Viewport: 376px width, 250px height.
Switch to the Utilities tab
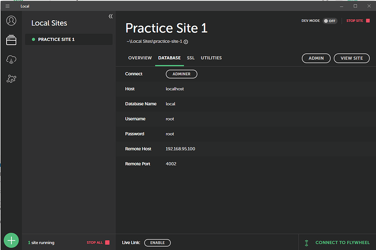click(211, 58)
